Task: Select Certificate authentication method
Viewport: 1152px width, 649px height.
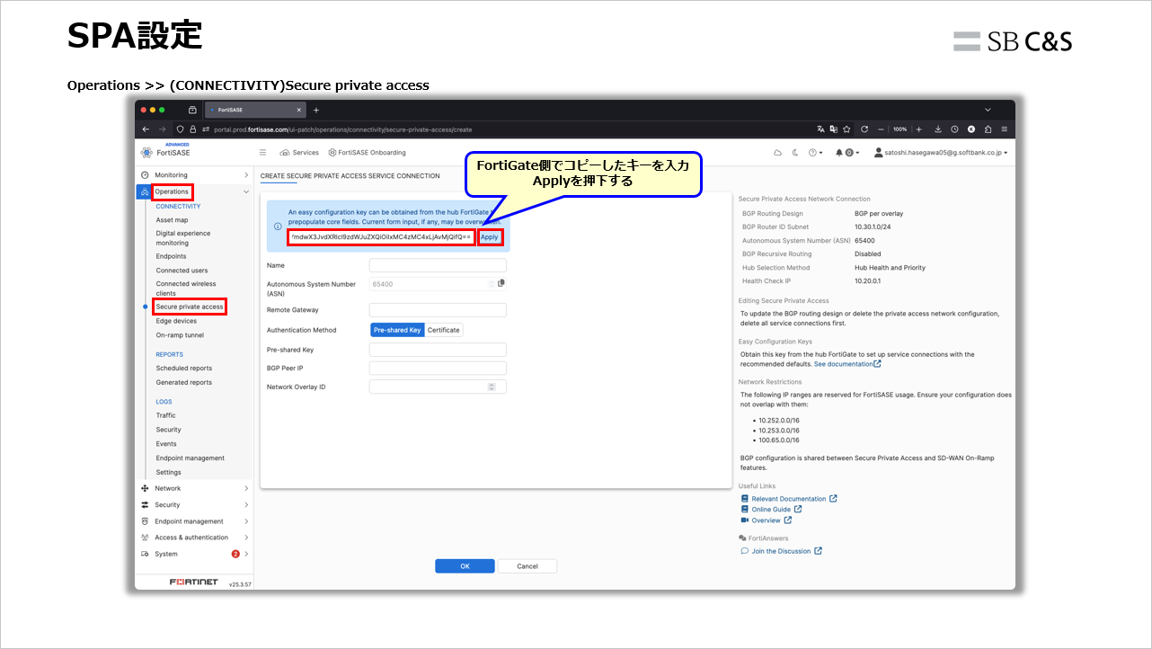Action: 444,330
